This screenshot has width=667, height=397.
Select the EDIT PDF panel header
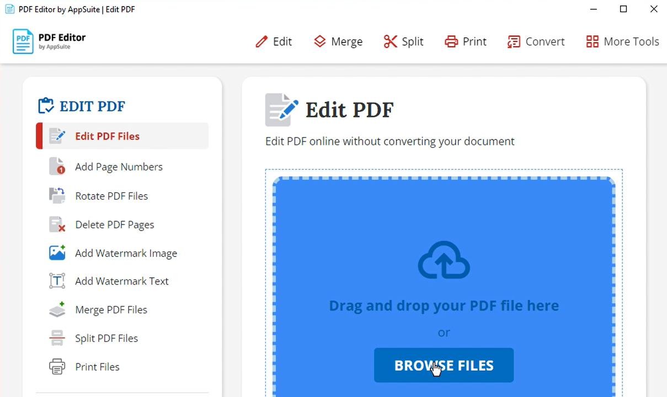pyautogui.click(x=81, y=106)
